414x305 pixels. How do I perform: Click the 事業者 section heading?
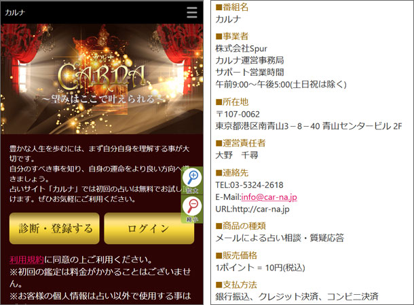pyautogui.click(x=232, y=36)
